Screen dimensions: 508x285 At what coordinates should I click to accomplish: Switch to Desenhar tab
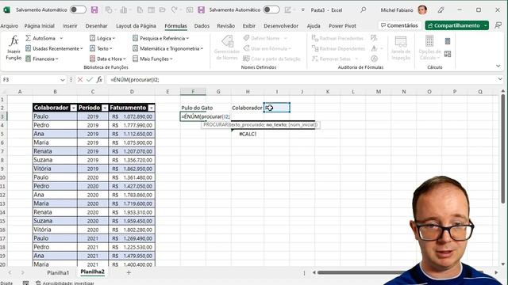pyautogui.click(x=96, y=26)
